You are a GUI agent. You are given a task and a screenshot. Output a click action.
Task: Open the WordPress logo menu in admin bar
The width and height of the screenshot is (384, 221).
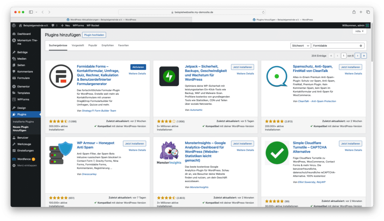click(14, 25)
